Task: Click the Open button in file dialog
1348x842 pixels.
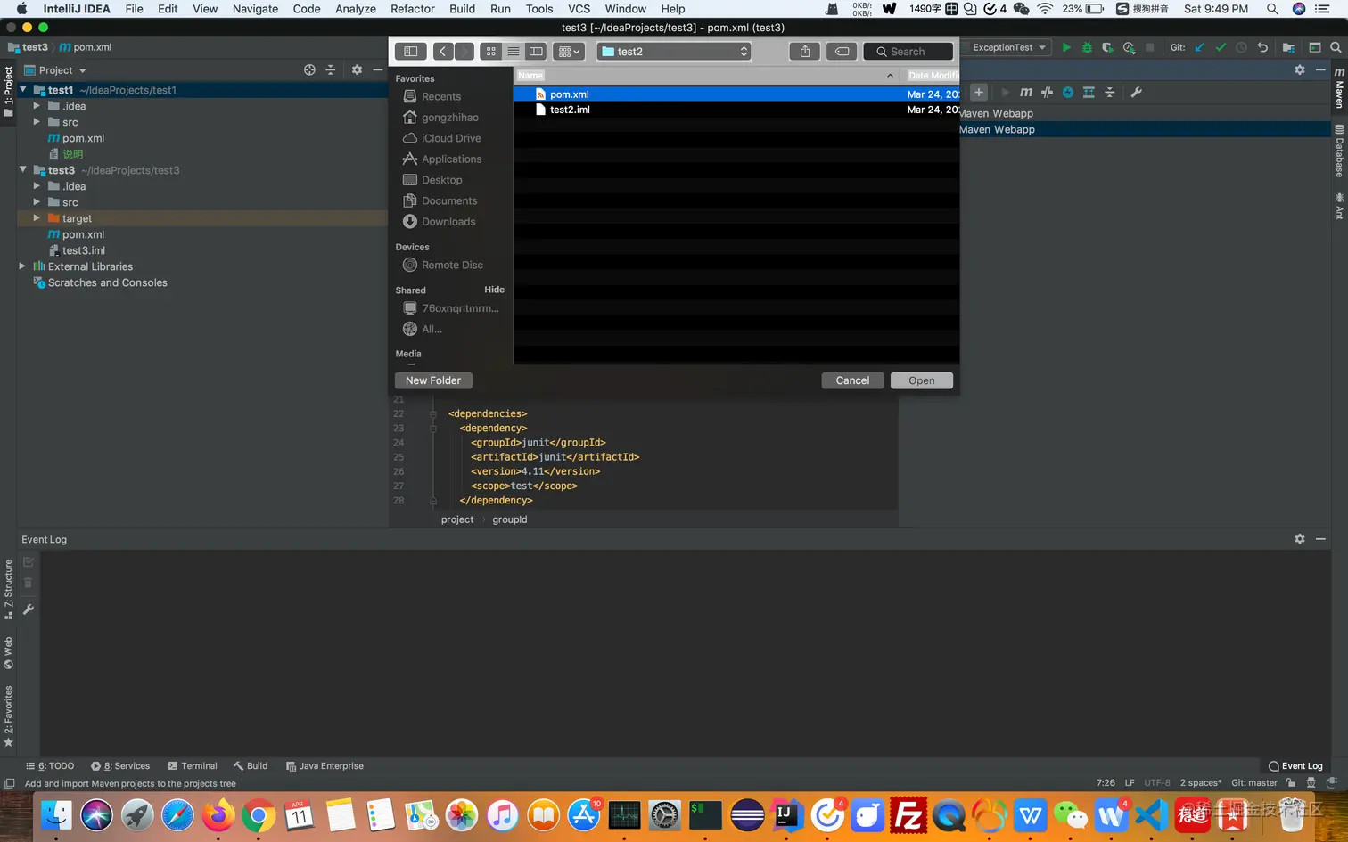Action: [x=922, y=380]
